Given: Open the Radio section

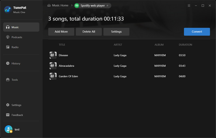Looking at the screenshot, I should (21, 47).
